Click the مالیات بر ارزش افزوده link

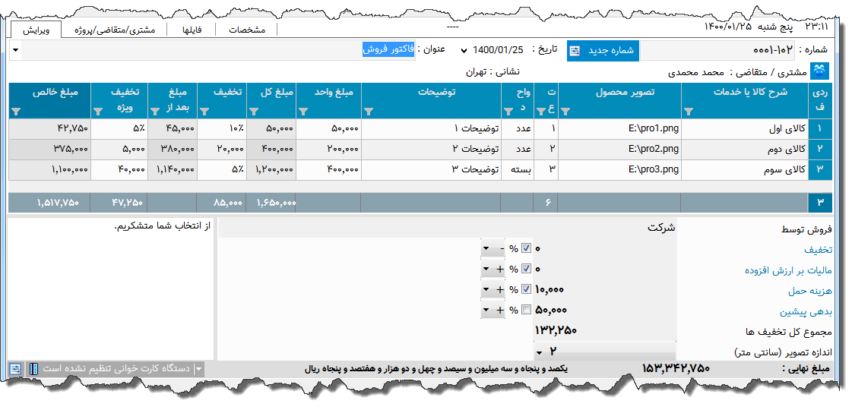tap(788, 270)
